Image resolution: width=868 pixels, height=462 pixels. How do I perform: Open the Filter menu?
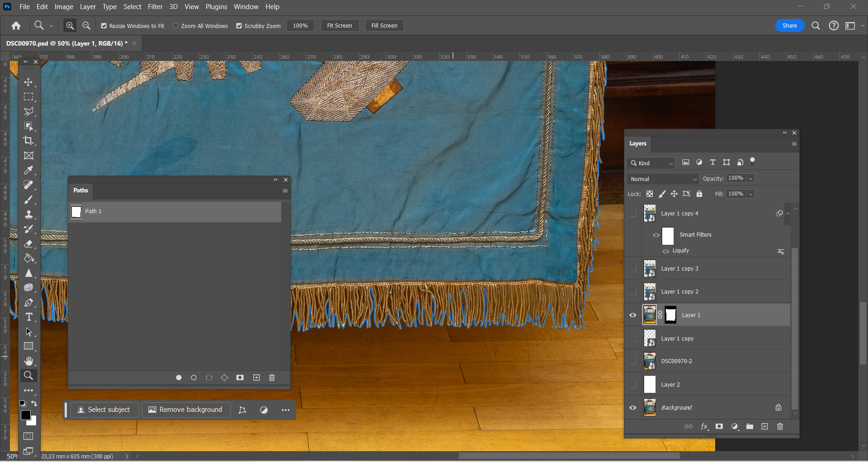coord(155,7)
